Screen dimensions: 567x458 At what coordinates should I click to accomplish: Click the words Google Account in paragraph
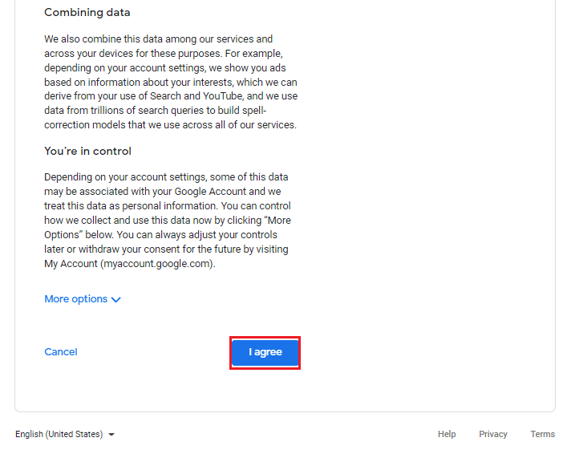click(x=210, y=192)
